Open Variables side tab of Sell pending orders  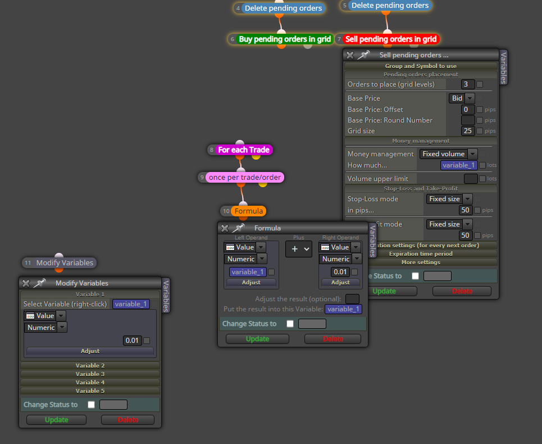click(503, 68)
